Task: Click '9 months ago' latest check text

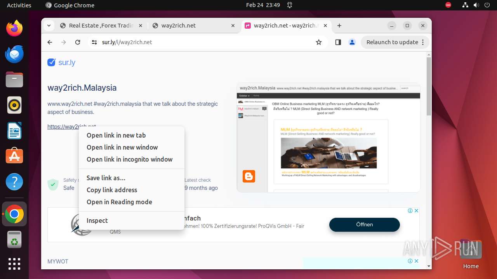Action: pyautogui.click(x=201, y=188)
